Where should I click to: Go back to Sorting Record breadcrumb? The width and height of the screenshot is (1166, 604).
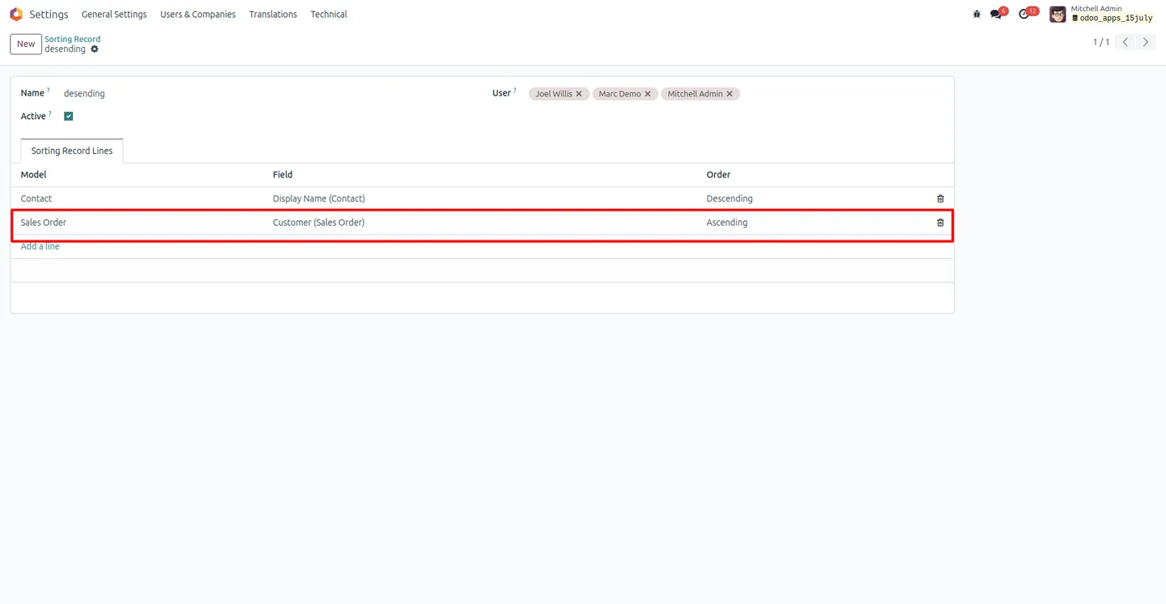(x=72, y=39)
